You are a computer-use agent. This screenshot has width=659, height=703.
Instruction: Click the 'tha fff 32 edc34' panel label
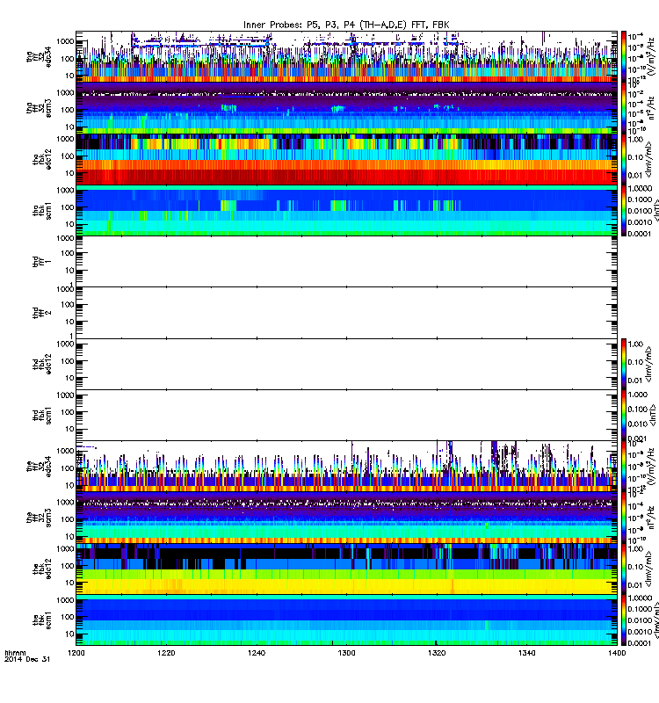pos(39,57)
